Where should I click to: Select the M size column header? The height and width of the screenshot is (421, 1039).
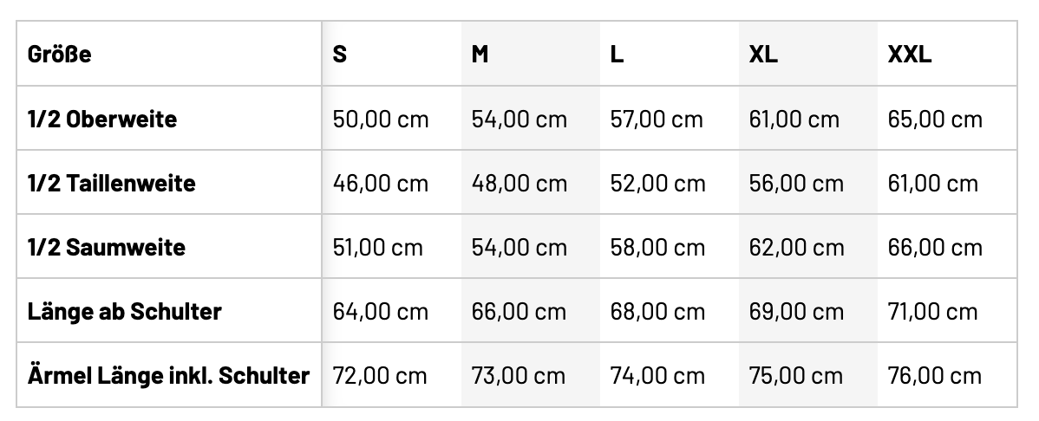(480, 54)
